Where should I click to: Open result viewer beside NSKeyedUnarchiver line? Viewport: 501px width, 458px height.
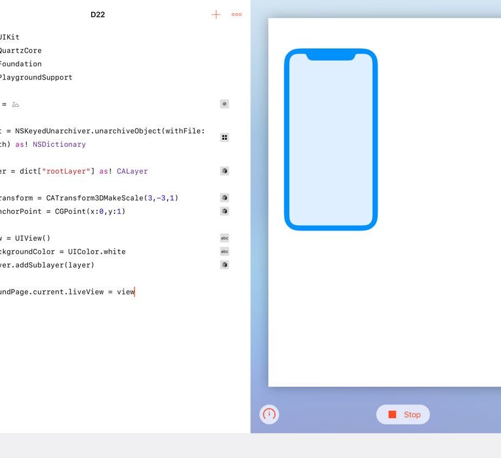coord(224,137)
